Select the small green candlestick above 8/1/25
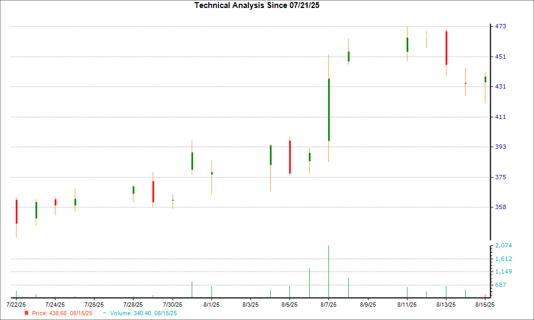The width and height of the screenshot is (534, 320). point(212,173)
